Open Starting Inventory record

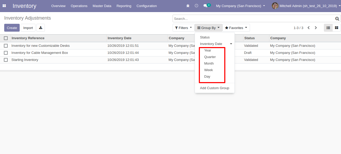[25, 60]
